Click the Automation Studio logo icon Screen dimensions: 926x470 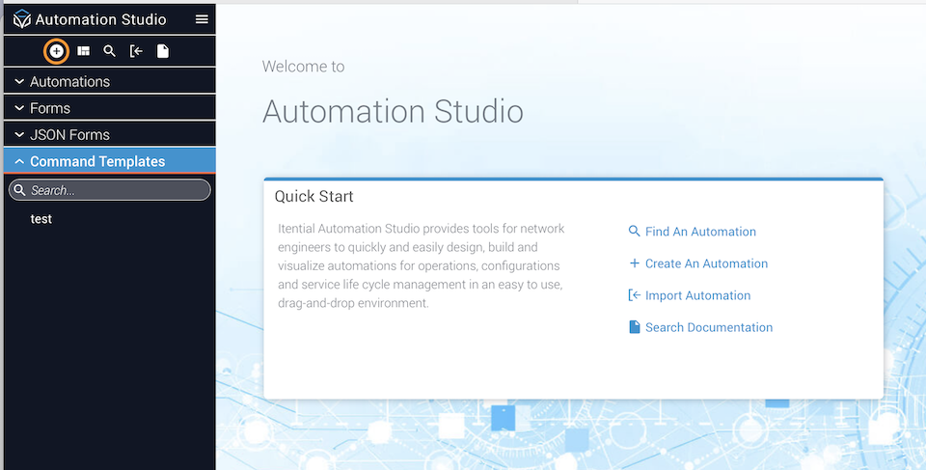point(22,19)
